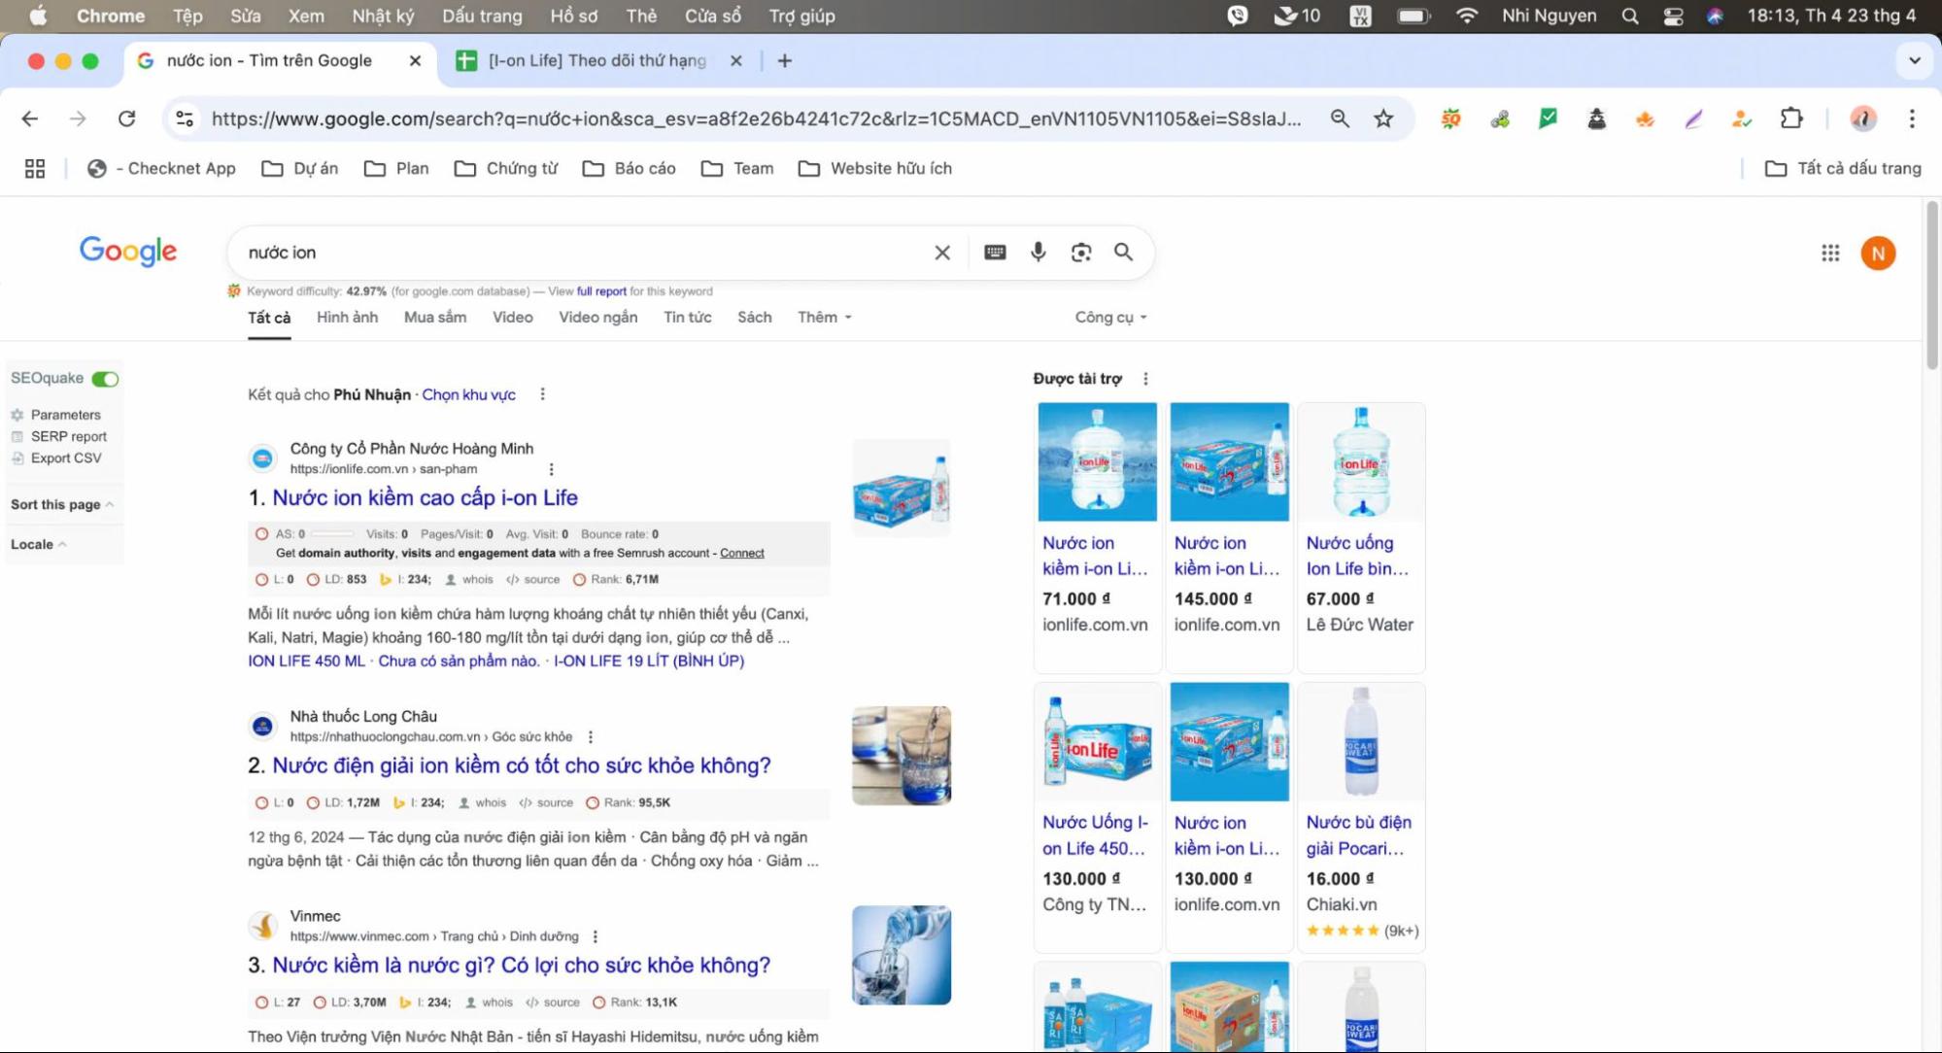Select the Mua sắm tab
The height and width of the screenshot is (1053, 1942).
[435, 318]
